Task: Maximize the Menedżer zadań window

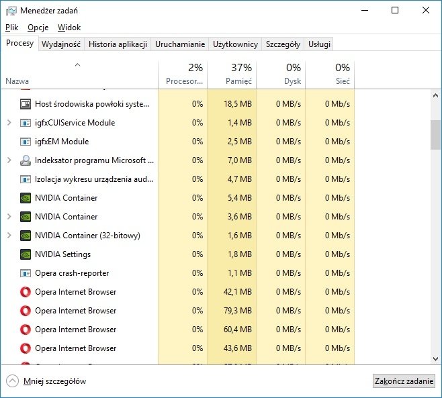Action: (395, 11)
